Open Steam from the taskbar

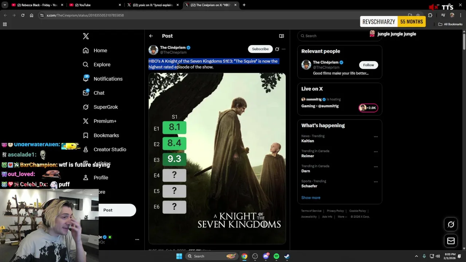coord(287,256)
